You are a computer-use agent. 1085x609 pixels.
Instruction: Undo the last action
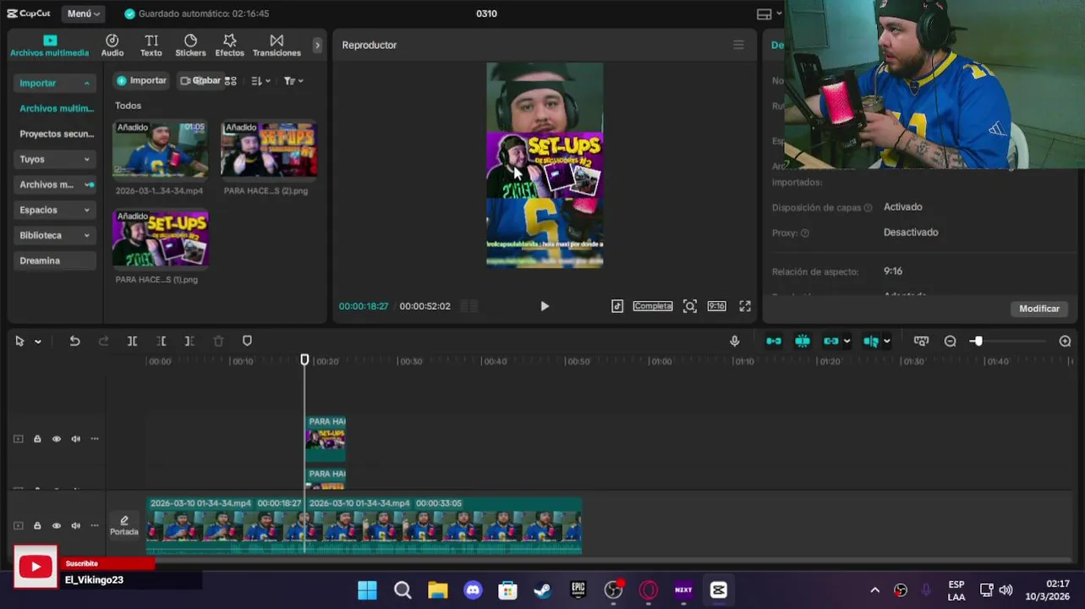click(74, 341)
